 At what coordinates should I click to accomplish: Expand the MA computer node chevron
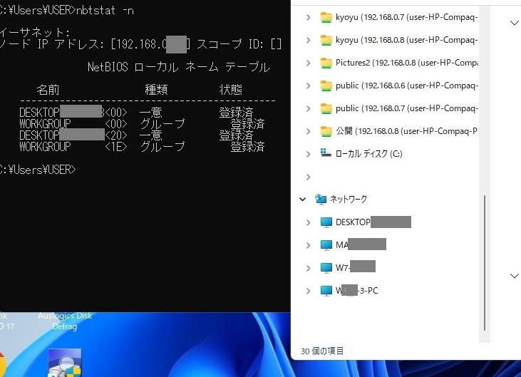click(308, 245)
